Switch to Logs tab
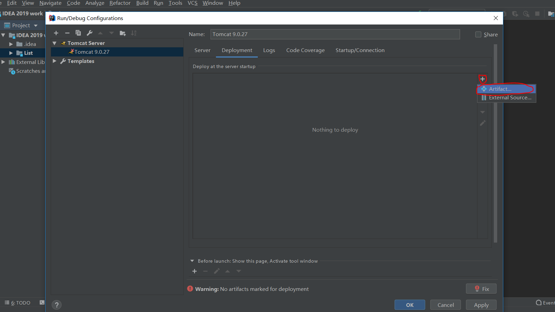Image resolution: width=555 pixels, height=312 pixels. (x=269, y=50)
